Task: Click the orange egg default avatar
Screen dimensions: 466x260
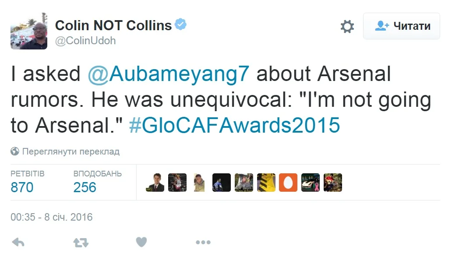Action: point(288,183)
